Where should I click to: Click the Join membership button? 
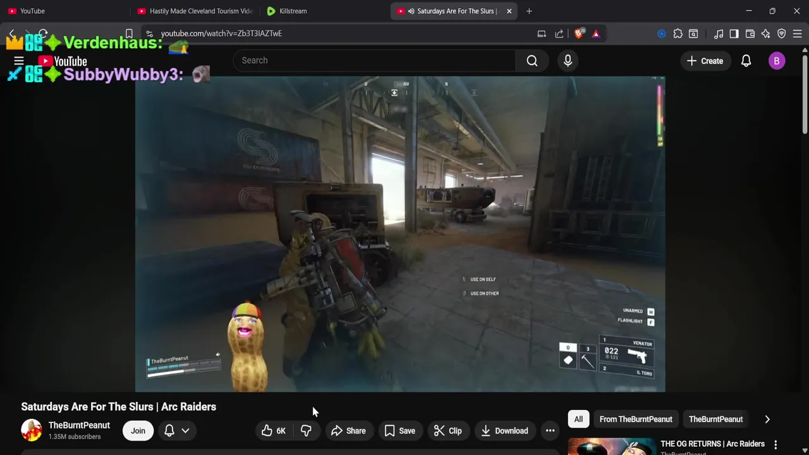point(138,431)
